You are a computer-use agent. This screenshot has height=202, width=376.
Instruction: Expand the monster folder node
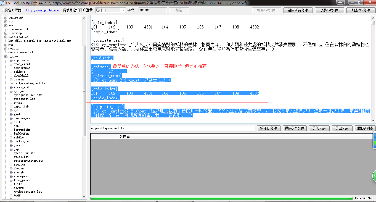coord(6,49)
